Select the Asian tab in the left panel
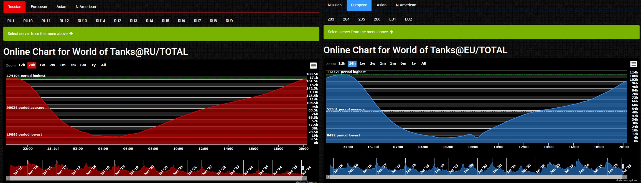The height and width of the screenshot is (183, 641). pos(61,7)
